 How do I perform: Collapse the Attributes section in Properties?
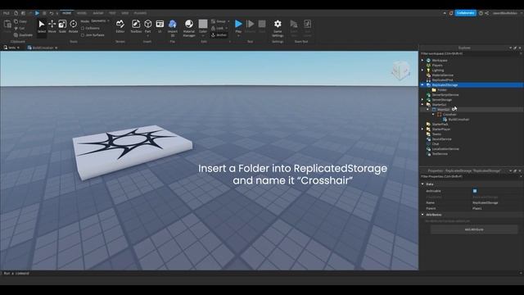coord(422,215)
